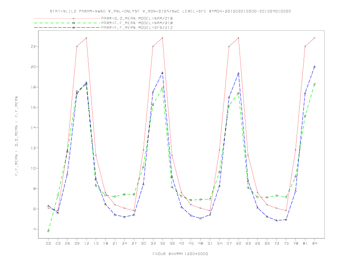Image resolution: width=343 pixels, height=265 pixels.
Task: Click x-axis forecast hour label 48
Action: point(201,243)
